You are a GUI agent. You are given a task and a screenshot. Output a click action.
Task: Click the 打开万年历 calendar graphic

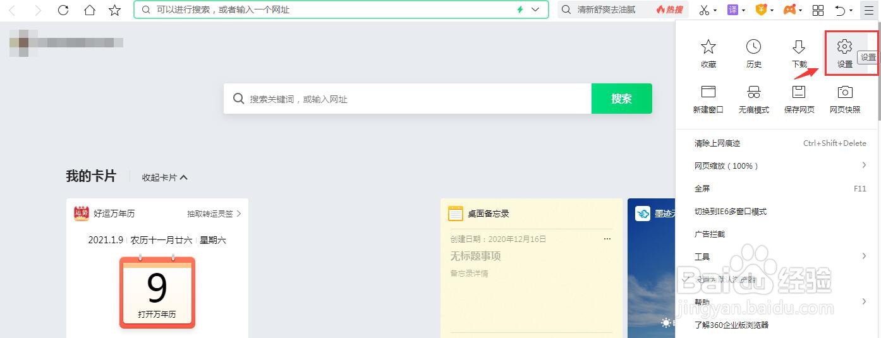tap(157, 293)
